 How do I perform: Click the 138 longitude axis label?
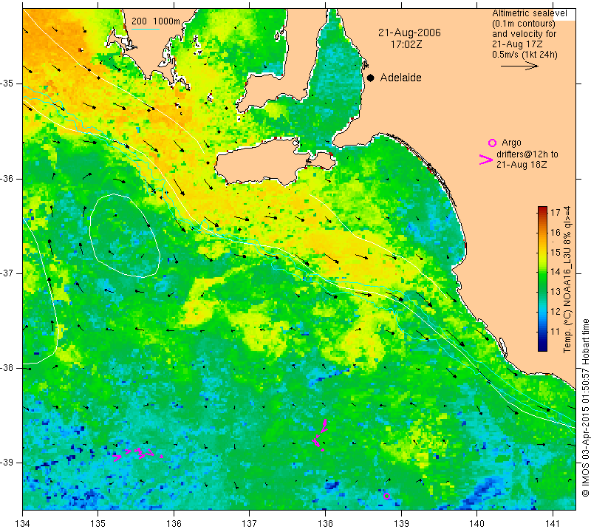point(325,523)
